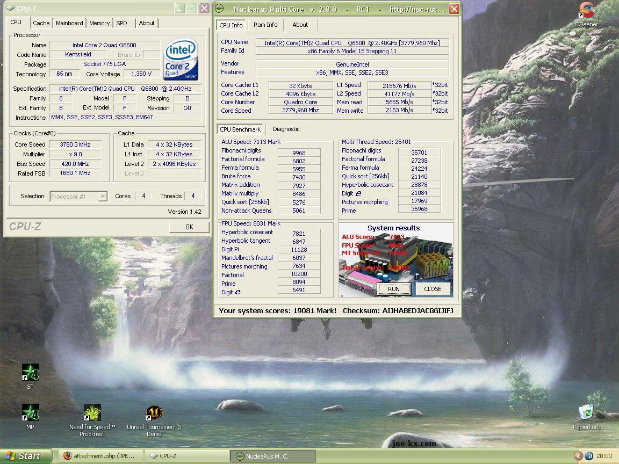Open Unreal Tournament 3 Demo shortcut

click(154, 421)
